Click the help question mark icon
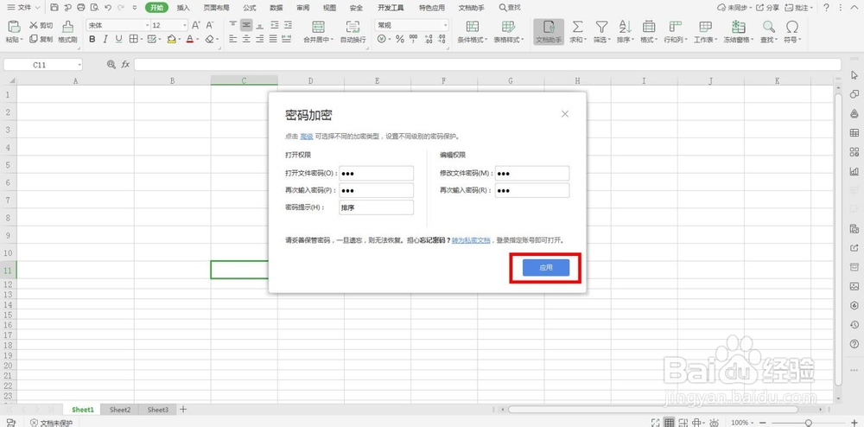Image resolution: width=864 pixels, height=427 pixels. (x=826, y=8)
